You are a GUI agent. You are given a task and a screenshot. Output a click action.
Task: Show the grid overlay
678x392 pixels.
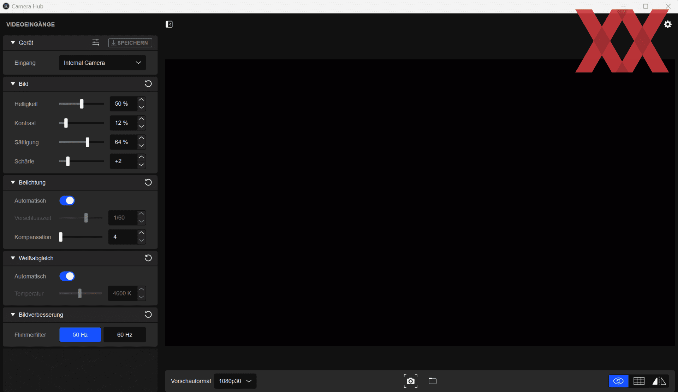639,381
